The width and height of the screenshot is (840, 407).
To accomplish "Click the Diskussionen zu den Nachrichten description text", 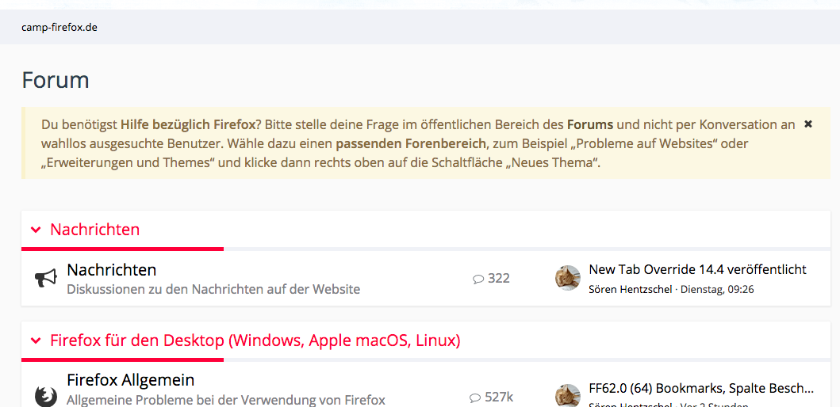I will pos(213,290).
